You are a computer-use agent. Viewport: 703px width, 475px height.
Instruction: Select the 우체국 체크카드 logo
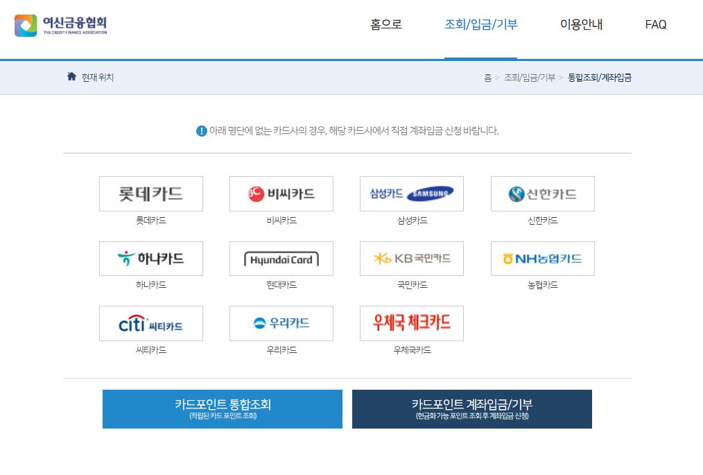pos(412,323)
